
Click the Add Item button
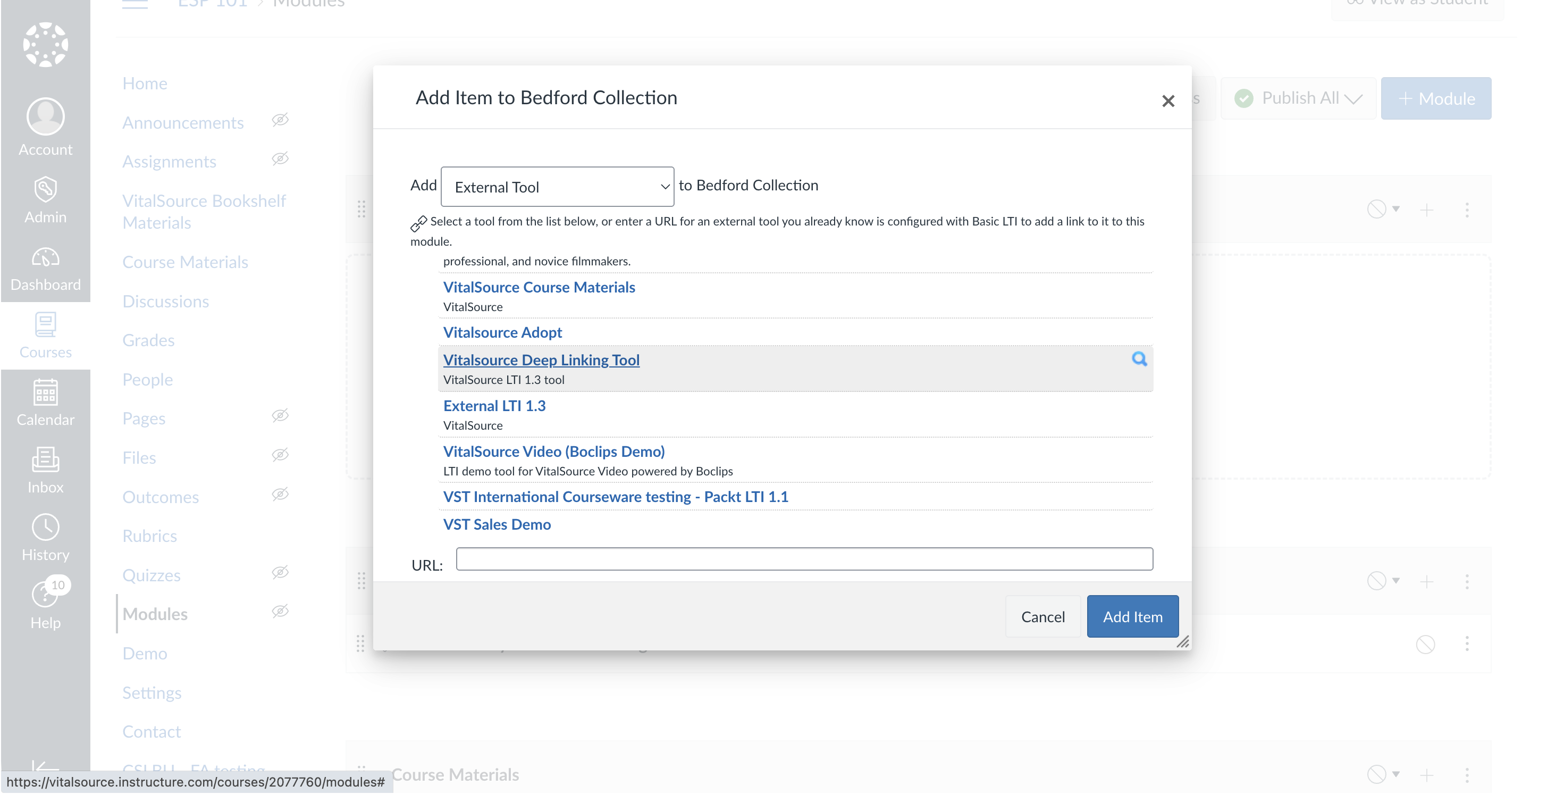[x=1133, y=616]
